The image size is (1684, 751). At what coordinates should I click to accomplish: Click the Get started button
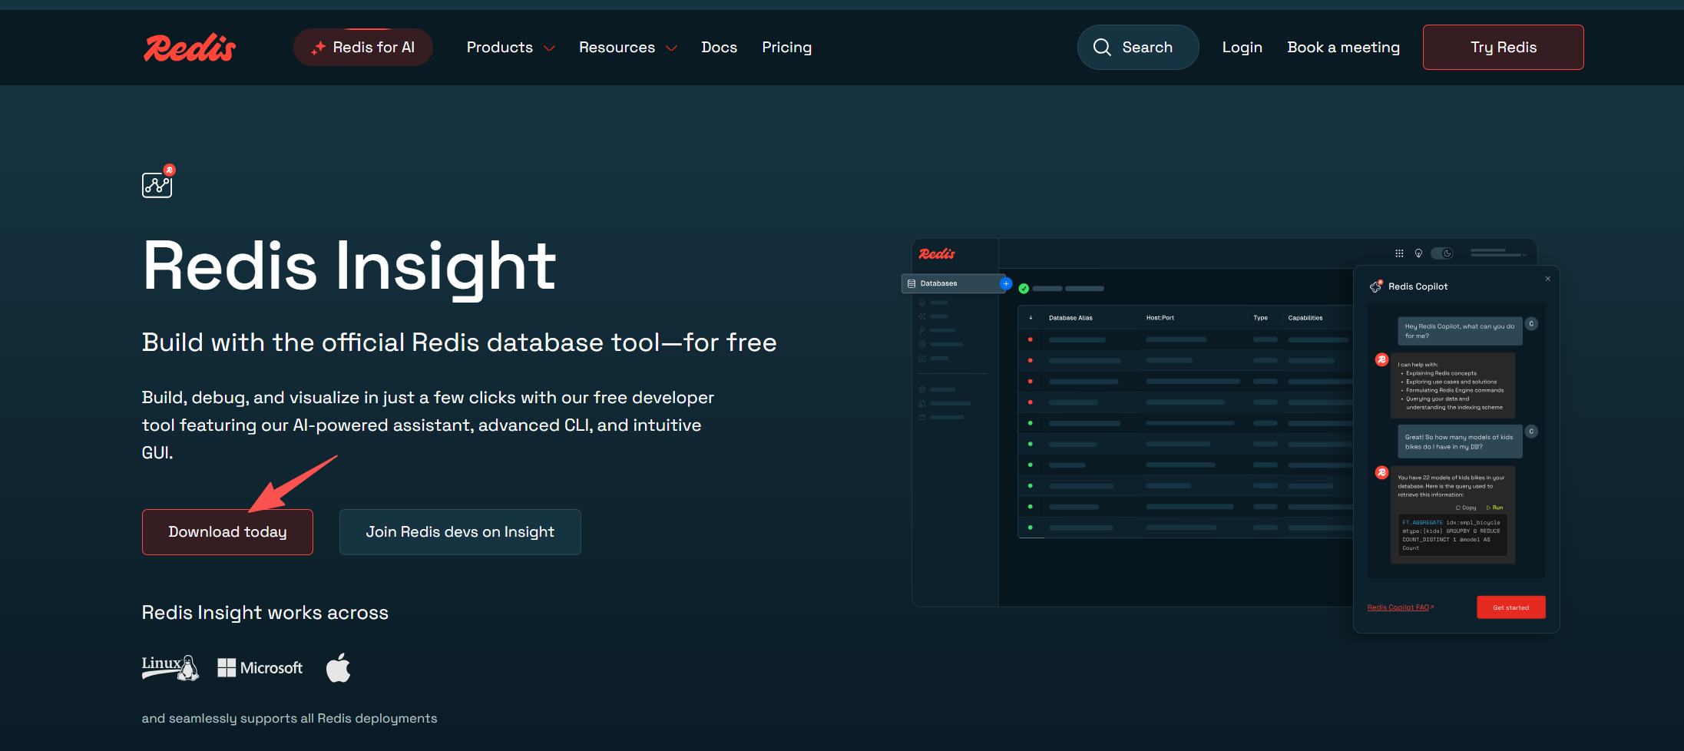pyautogui.click(x=1510, y=607)
